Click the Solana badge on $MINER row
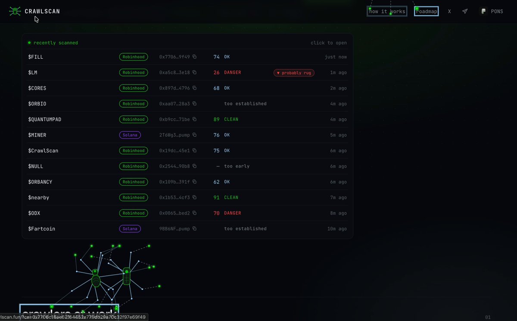517x321 pixels. 130,135
